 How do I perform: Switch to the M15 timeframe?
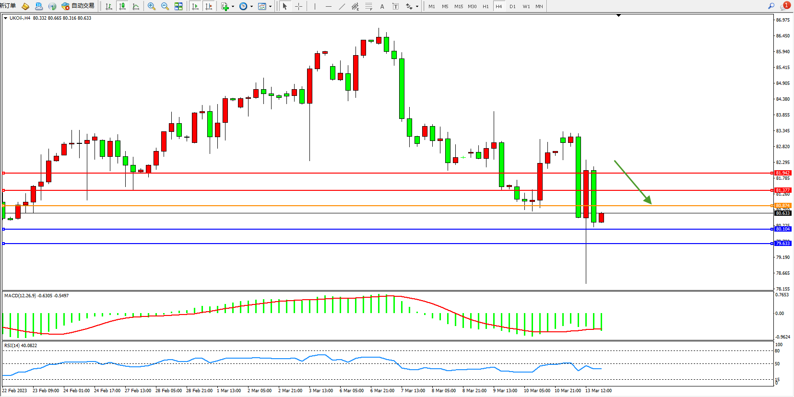(x=459, y=6)
